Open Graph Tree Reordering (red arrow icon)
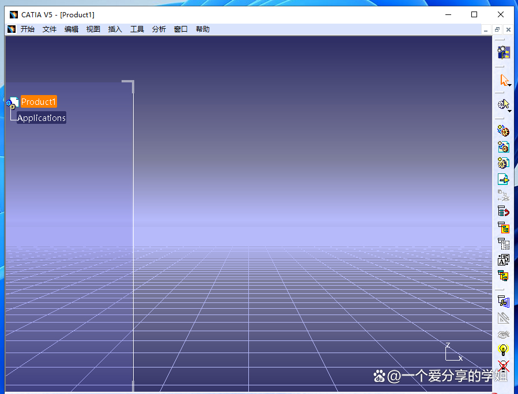Image resolution: width=518 pixels, height=394 pixels. [x=504, y=211]
